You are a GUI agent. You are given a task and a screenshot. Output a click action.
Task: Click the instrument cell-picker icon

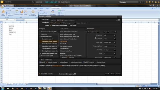point(119,20)
